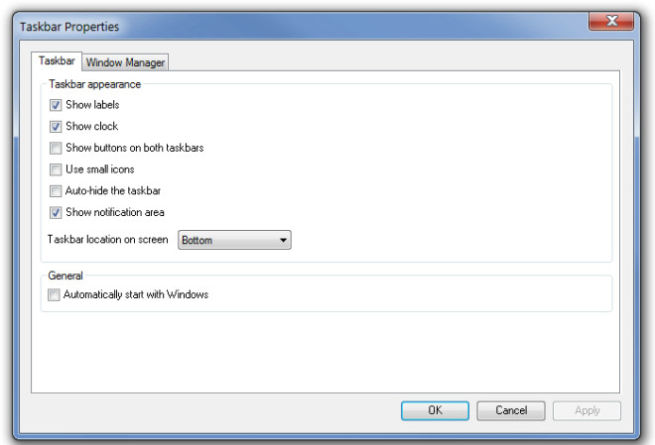Uncheck the Show clock checkbox
This screenshot has width=655, height=445.
56,127
